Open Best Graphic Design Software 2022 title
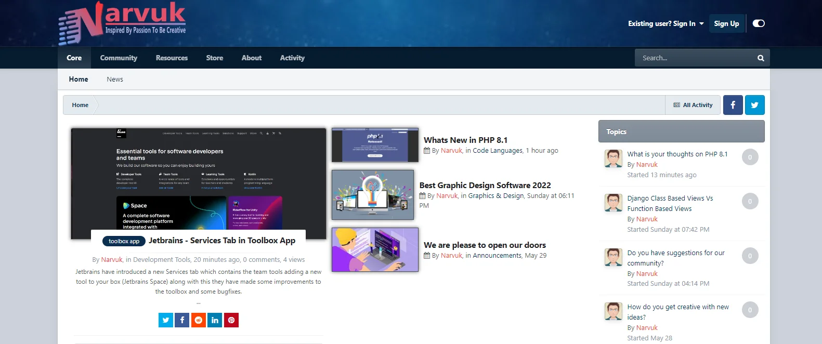 485,186
